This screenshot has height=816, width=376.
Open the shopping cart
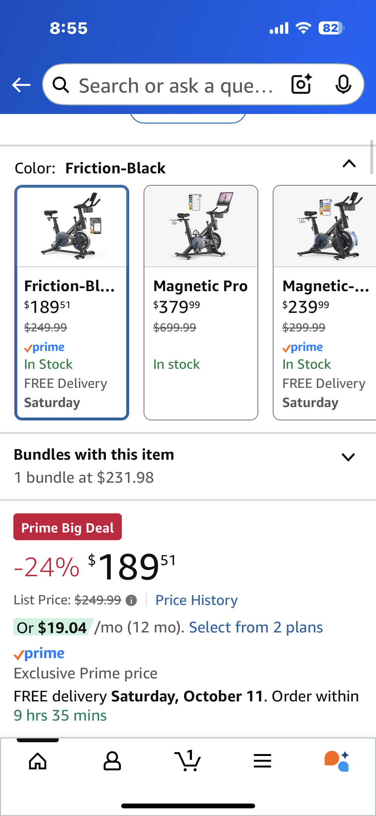[188, 761]
